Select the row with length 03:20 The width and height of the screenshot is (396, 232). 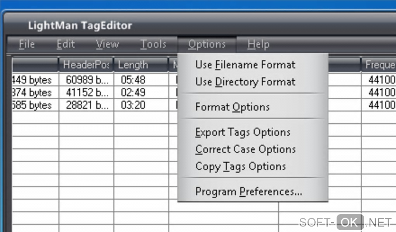pos(133,105)
